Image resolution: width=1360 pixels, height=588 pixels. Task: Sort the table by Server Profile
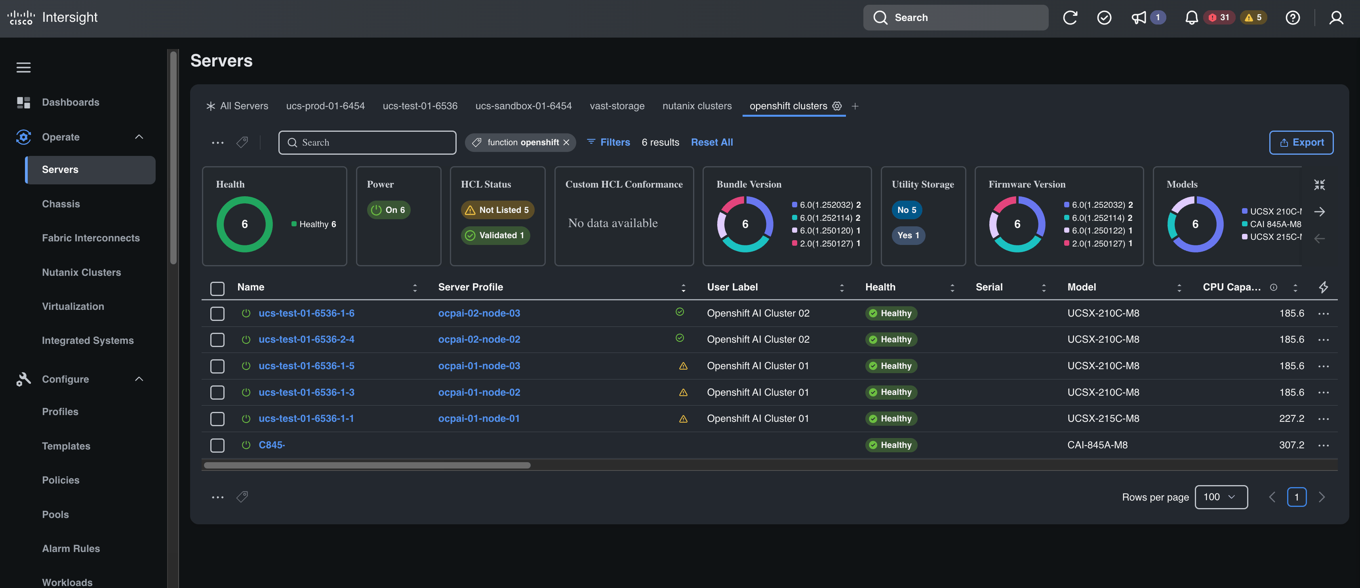683,287
